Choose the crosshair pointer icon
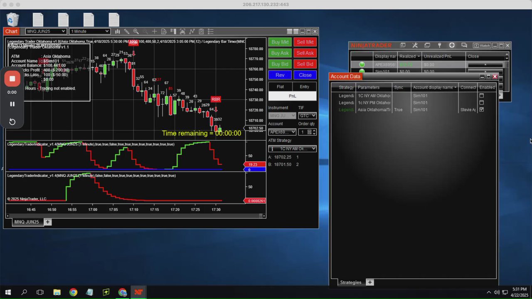Viewport: 532px width, 299px height. click(154, 31)
